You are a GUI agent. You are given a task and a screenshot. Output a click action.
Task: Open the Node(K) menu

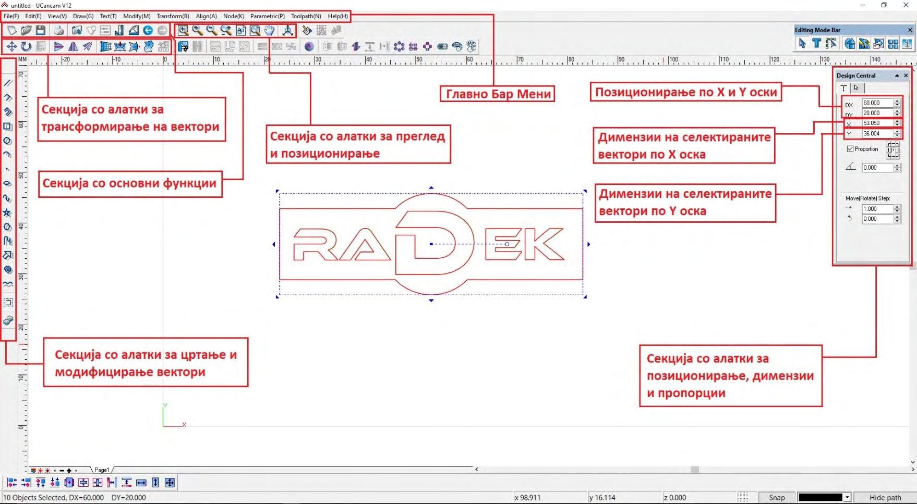(234, 16)
